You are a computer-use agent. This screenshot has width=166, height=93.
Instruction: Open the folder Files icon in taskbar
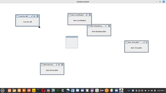point(14,90)
